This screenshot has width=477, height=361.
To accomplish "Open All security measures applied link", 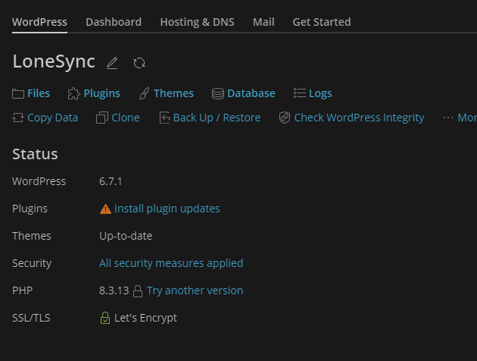I will [x=171, y=263].
